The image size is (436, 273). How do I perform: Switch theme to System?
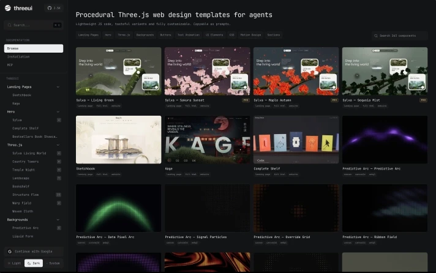(x=53, y=263)
